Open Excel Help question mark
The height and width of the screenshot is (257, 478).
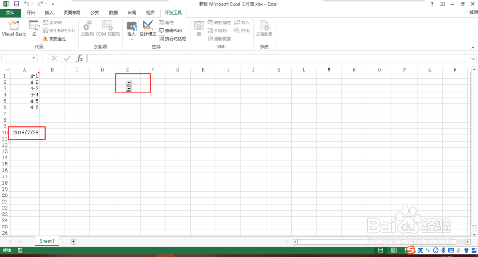point(432,4)
